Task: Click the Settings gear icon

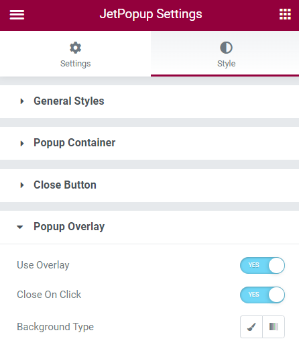Action: click(x=75, y=48)
